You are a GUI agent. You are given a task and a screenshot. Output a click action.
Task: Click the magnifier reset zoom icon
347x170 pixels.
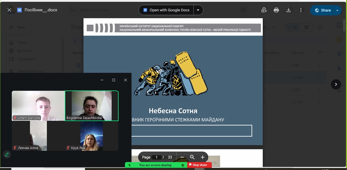[x=192, y=157]
